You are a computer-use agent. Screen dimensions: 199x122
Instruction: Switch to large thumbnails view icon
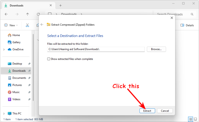point(196,119)
